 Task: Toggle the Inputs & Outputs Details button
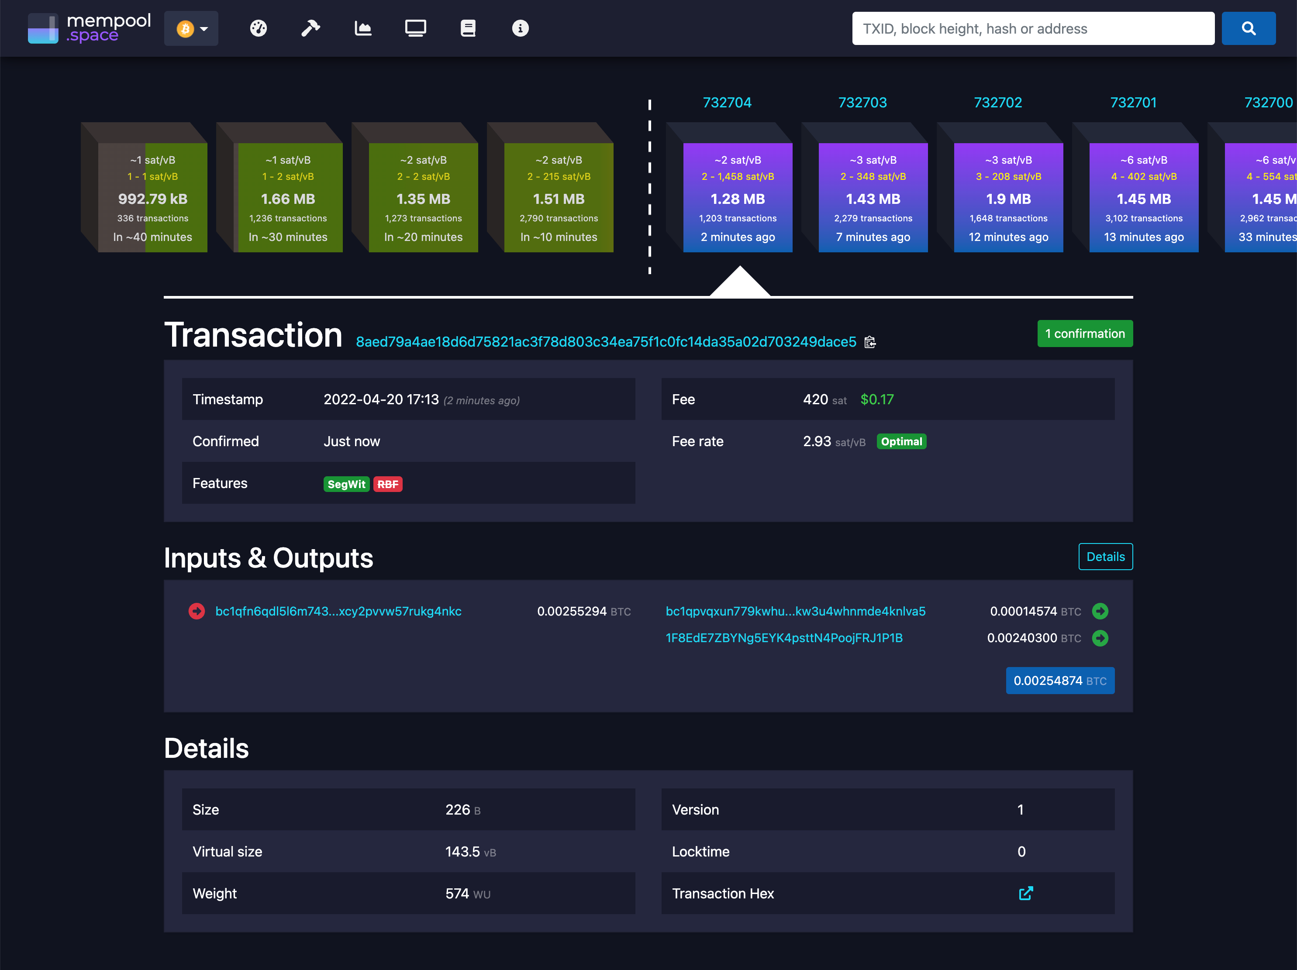(x=1105, y=557)
